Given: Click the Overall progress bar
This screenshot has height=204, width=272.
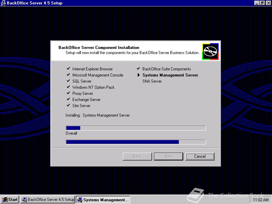Looking at the screenshot, I should [x=136, y=142].
